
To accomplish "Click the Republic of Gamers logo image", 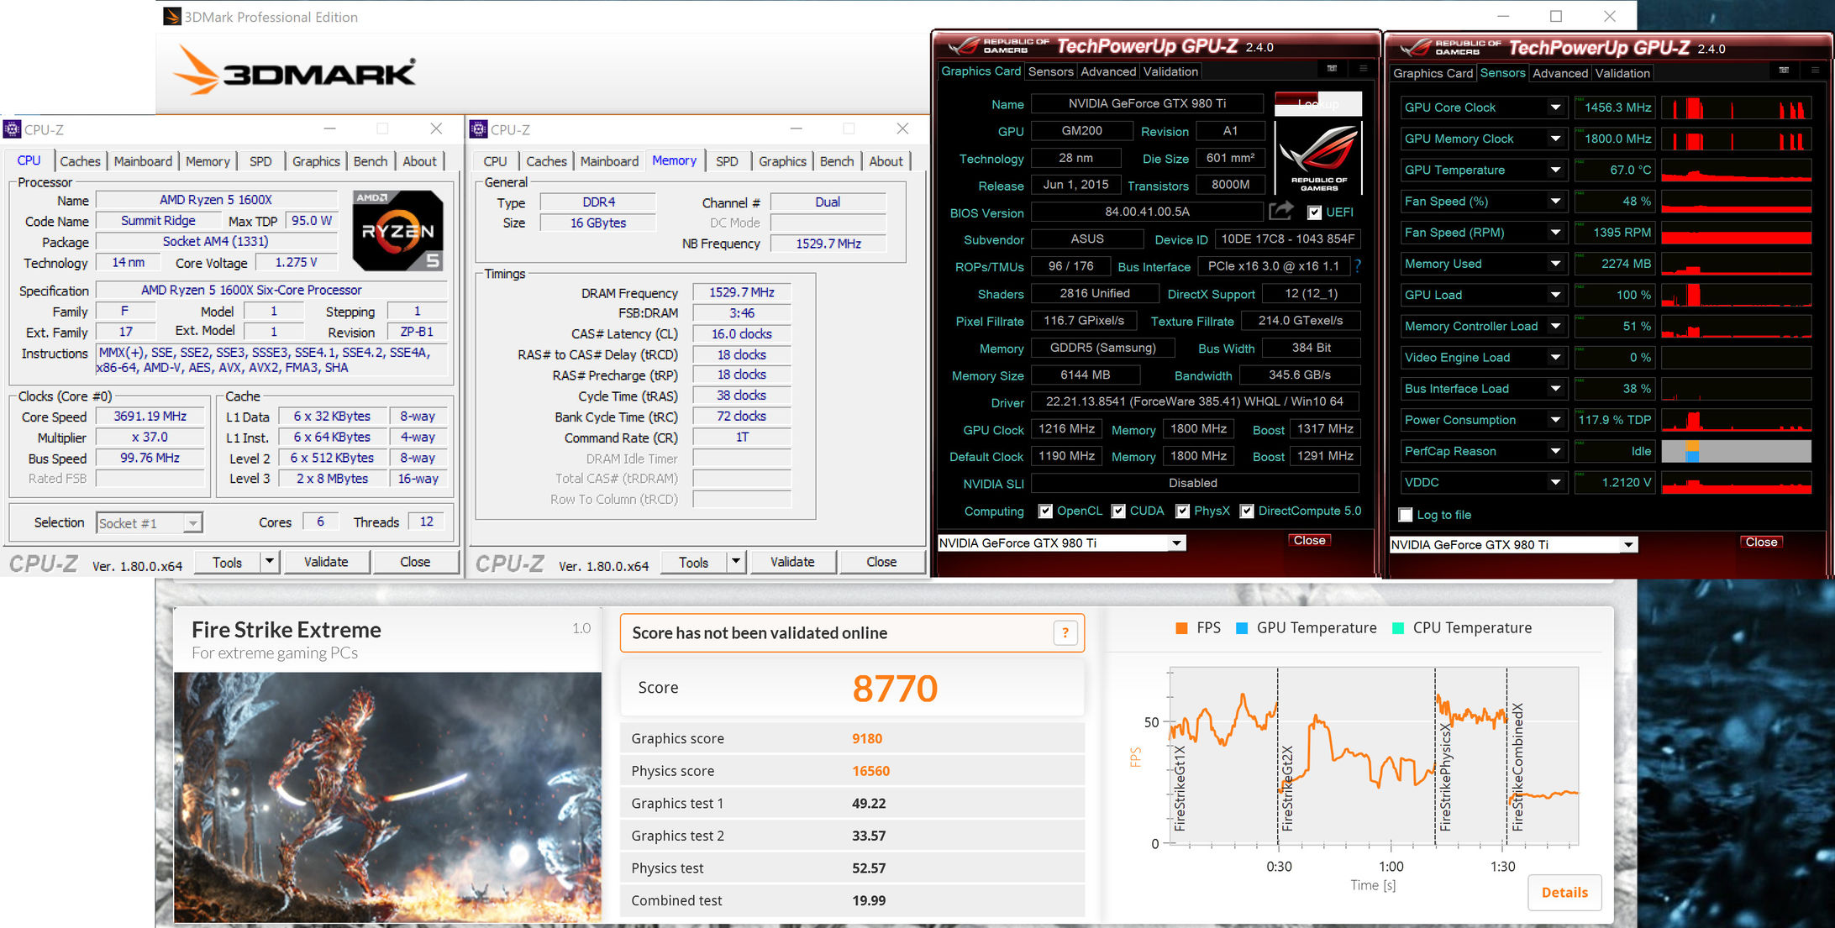I will (1318, 158).
